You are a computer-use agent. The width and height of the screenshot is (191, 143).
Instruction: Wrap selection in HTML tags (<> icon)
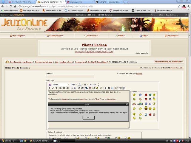pos(109,88)
